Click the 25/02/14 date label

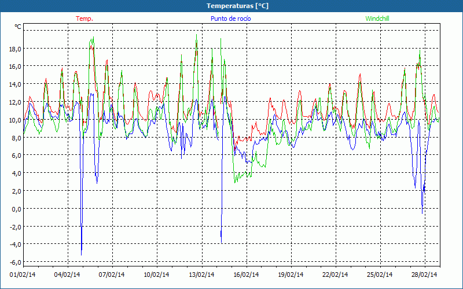[380, 275]
